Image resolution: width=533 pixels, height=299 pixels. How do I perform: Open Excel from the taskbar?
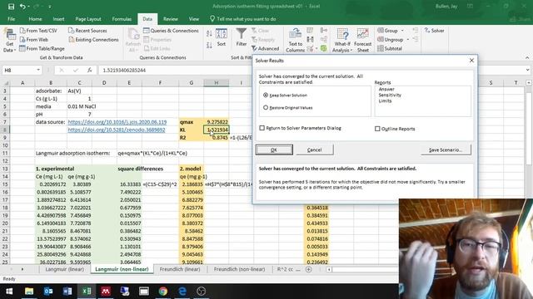tap(87, 292)
